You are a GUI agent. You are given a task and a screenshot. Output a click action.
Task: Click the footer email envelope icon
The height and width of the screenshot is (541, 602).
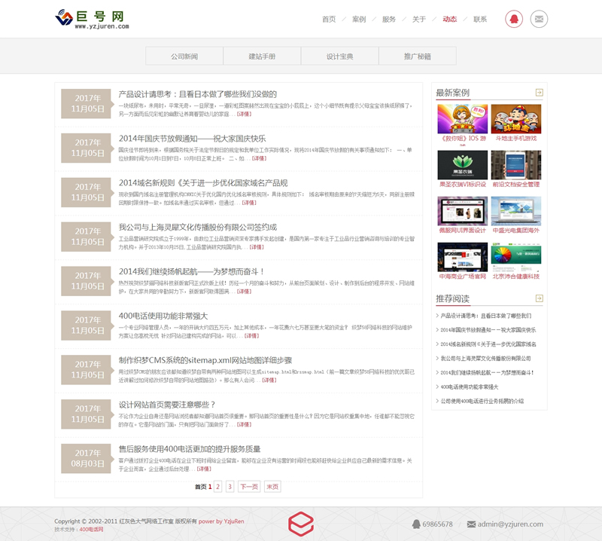coord(471,524)
